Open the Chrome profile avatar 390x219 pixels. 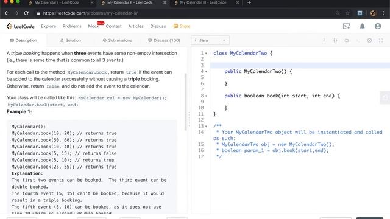click(x=373, y=13)
